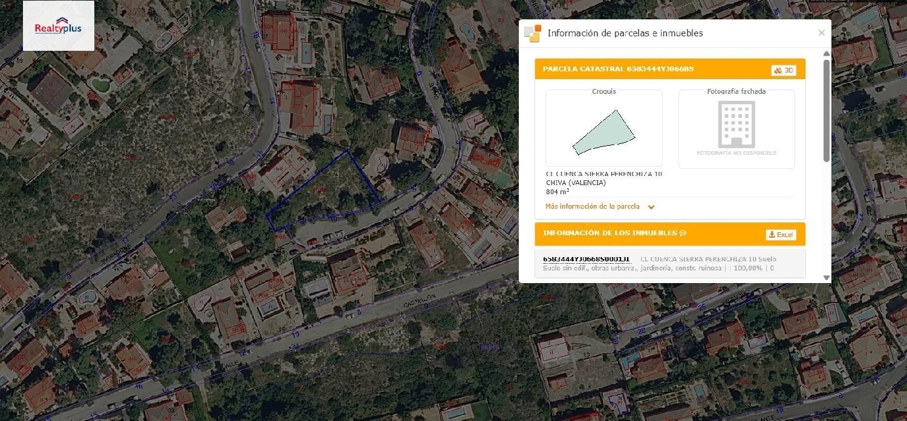Click the facade photo placeholder building icon

tap(736, 125)
